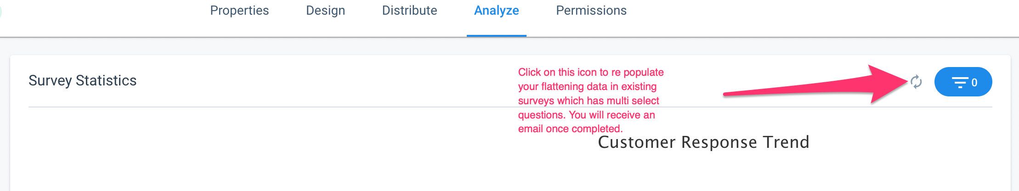Open the Properties tab
The width and height of the screenshot is (1019, 191).
click(x=239, y=11)
